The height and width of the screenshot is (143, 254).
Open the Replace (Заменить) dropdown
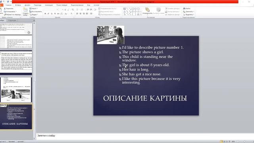[x=189, y=12]
